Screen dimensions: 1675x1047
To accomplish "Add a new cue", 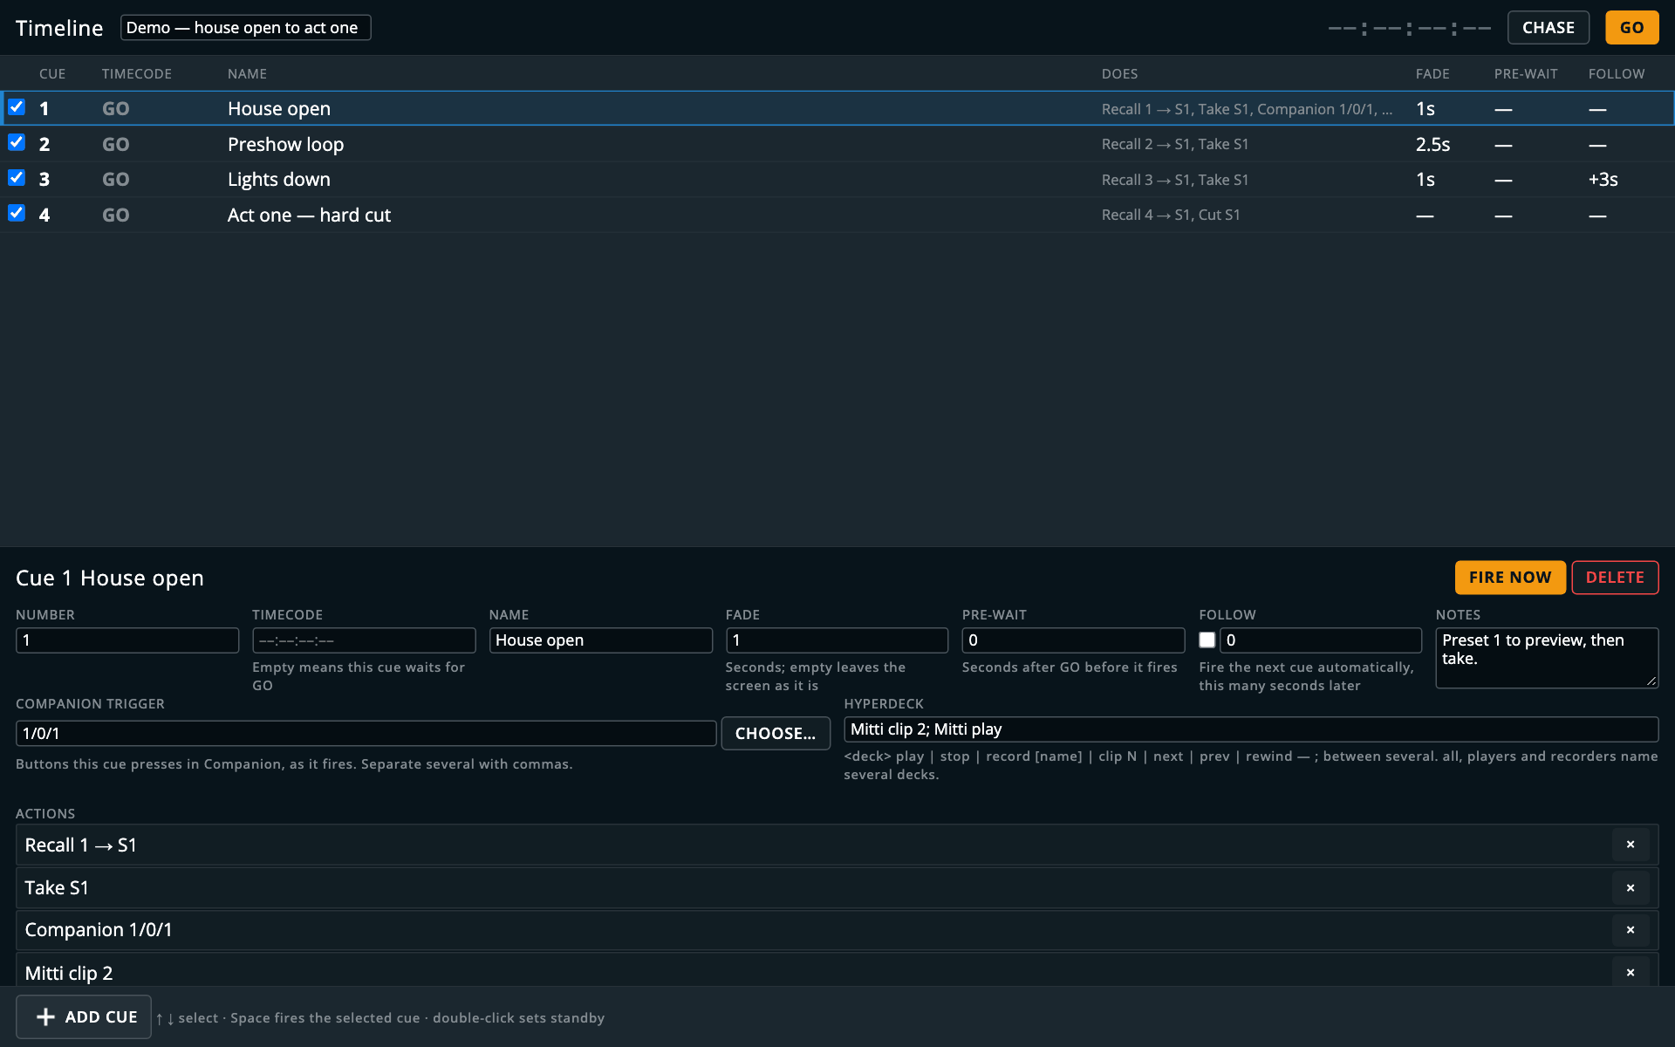I will (84, 1017).
